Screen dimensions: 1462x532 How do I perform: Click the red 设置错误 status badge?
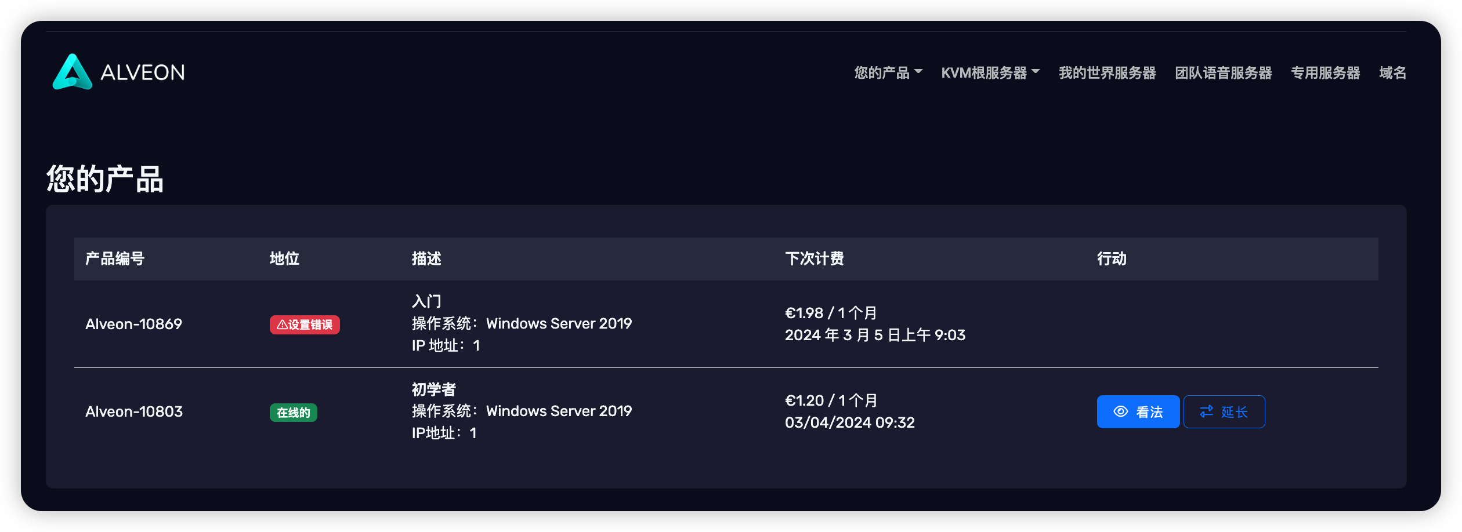[x=305, y=325]
